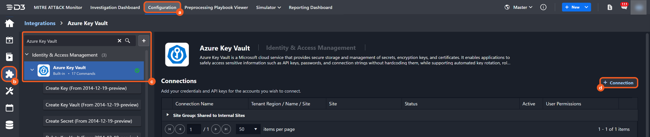This screenshot has height=137, width=650.
Task: Collapse the Azure Key Vault command list
Action: [x=32, y=70]
